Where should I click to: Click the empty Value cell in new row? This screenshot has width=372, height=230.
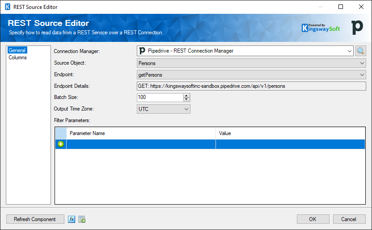pos(290,144)
